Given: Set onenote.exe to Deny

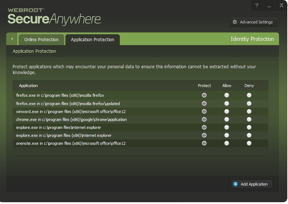Looking at the screenshot, I should (249, 143).
